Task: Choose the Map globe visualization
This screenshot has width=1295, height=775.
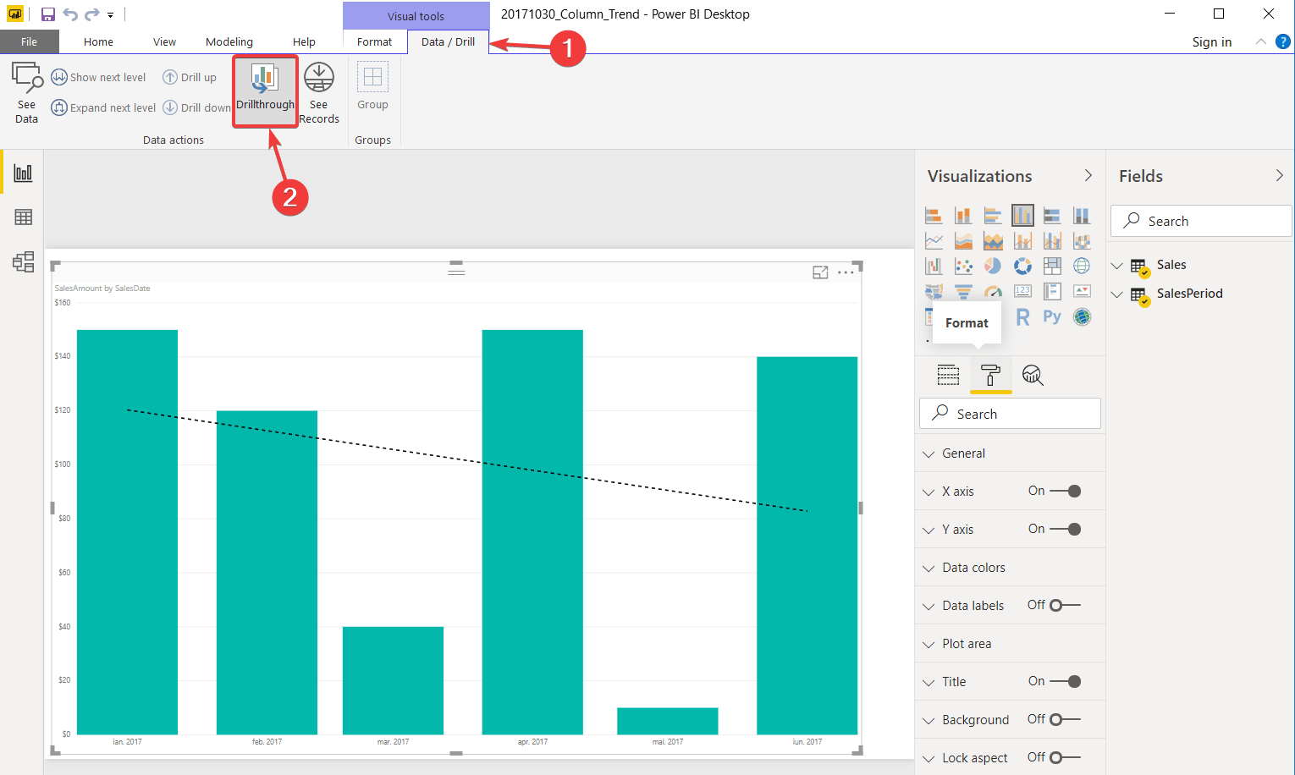Action: pyautogui.click(x=1083, y=266)
